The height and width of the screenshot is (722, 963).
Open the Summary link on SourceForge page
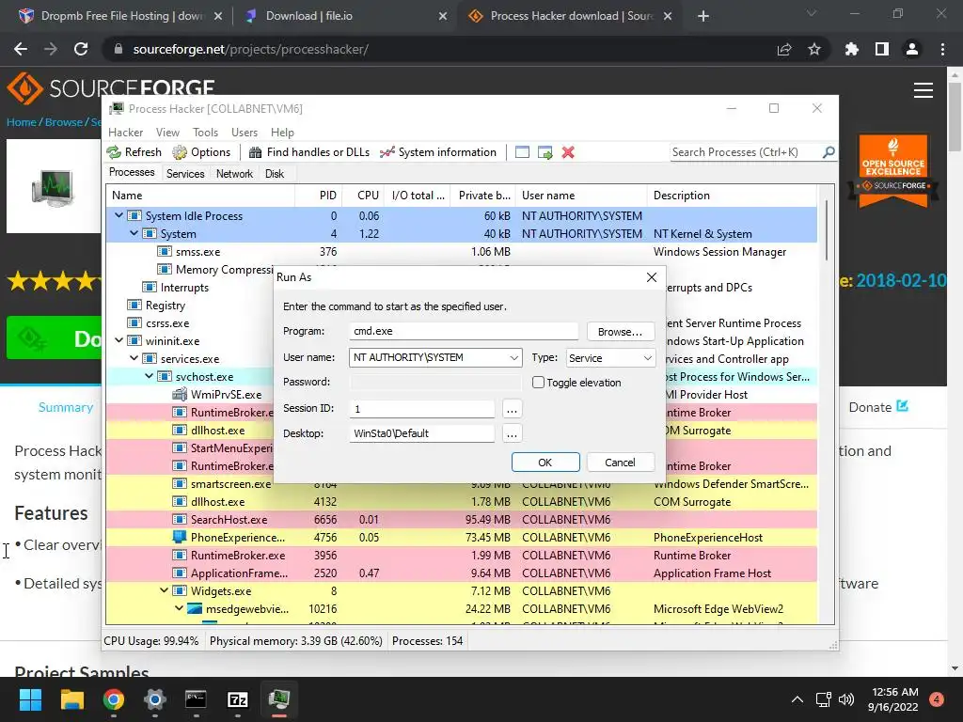pyautogui.click(x=66, y=407)
